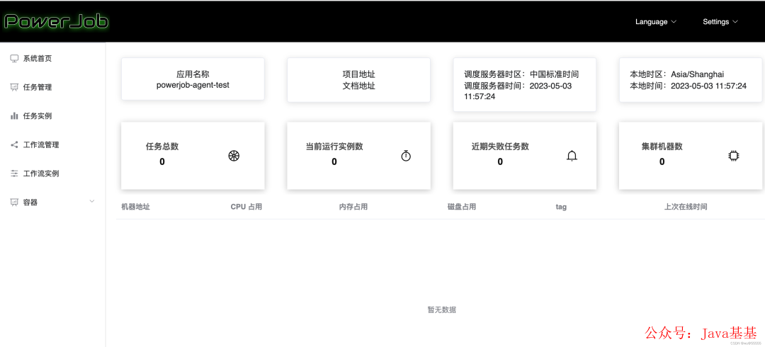
Task: Click the monitor icon beside 系统首页
Action: tap(15, 59)
